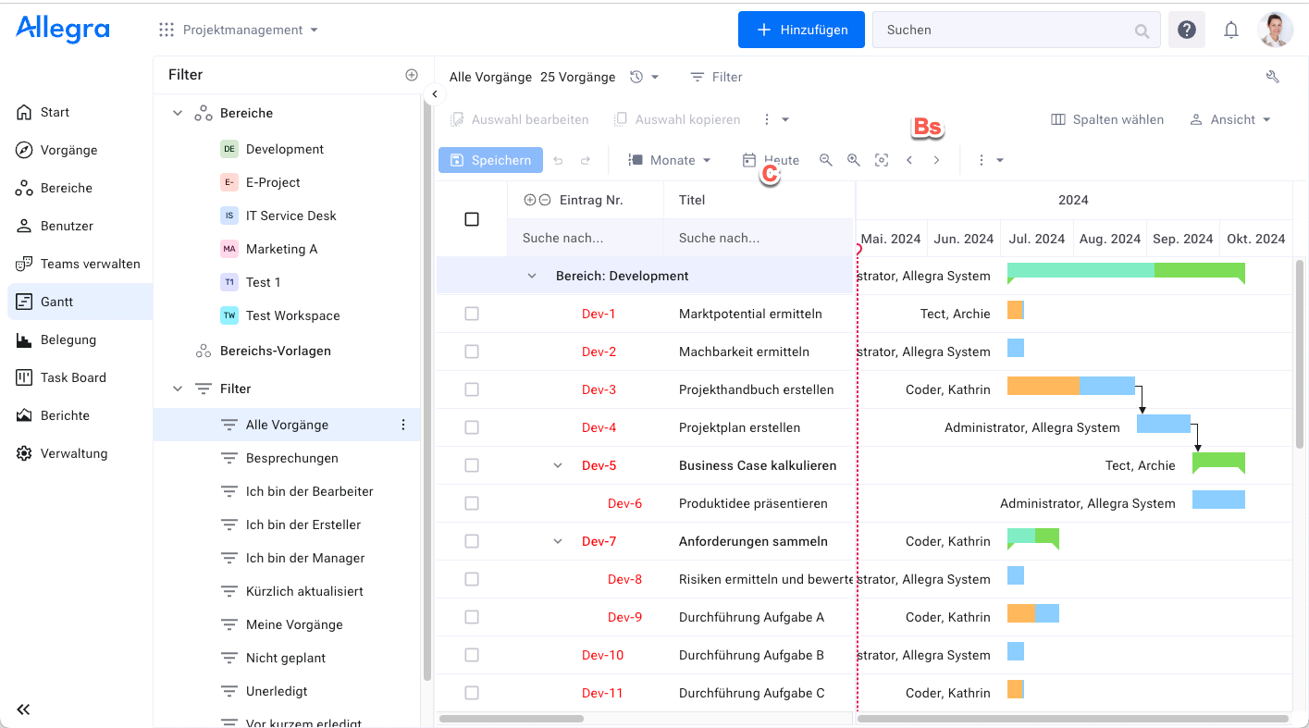Click the zoom-to-fit icon in toolbar
The width and height of the screenshot is (1309, 728).
tap(882, 160)
